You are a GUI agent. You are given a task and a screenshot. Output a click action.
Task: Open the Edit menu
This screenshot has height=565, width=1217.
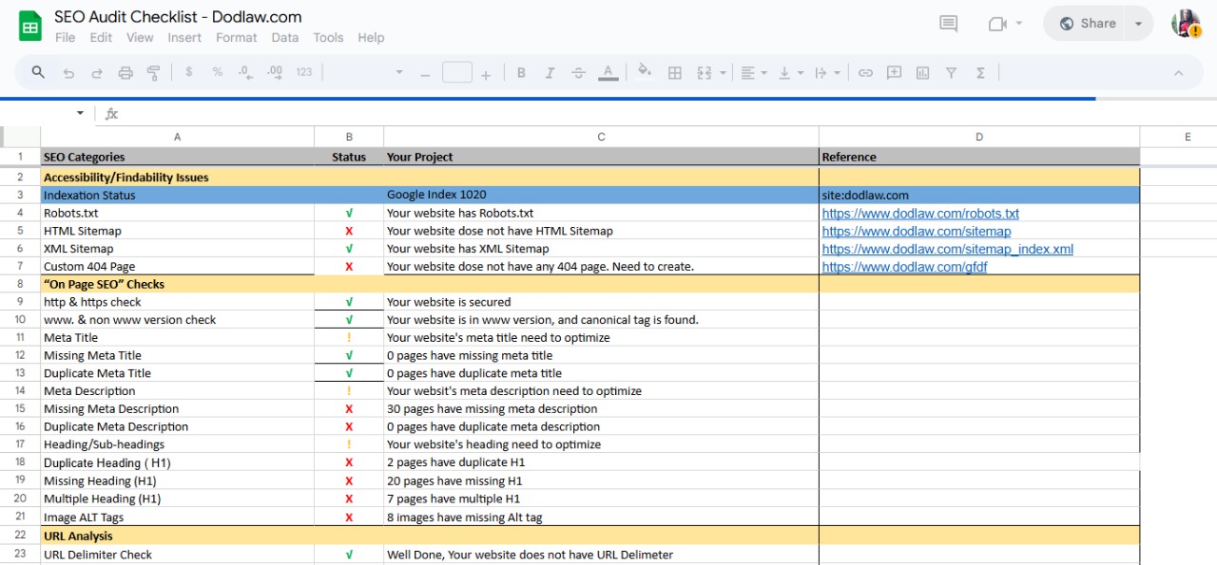[101, 38]
